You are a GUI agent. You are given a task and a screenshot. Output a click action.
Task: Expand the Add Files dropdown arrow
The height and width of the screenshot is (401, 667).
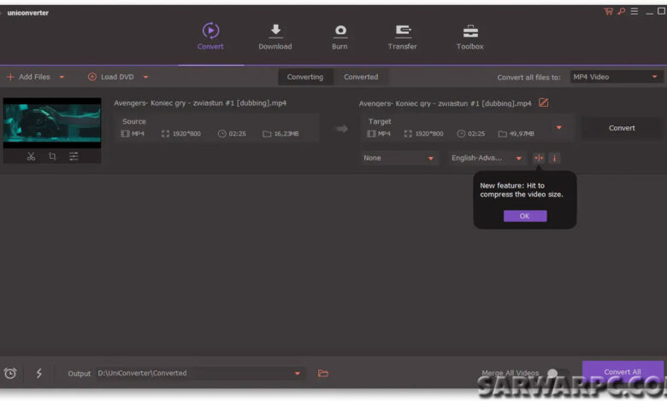pyautogui.click(x=62, y=78)
